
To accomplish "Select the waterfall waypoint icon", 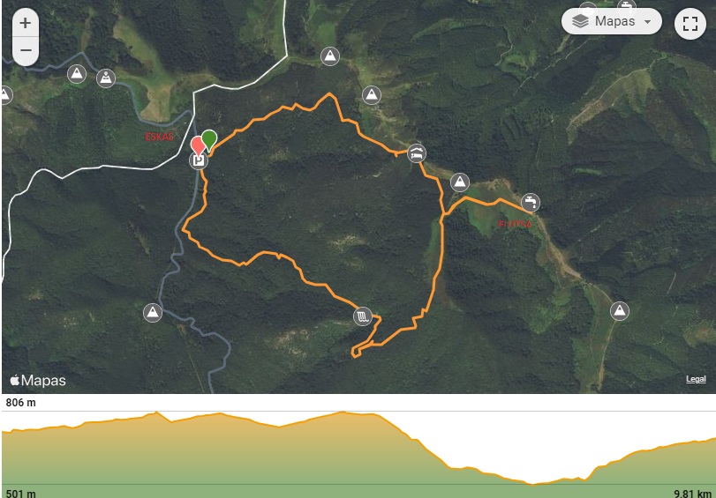I will 363,316.
